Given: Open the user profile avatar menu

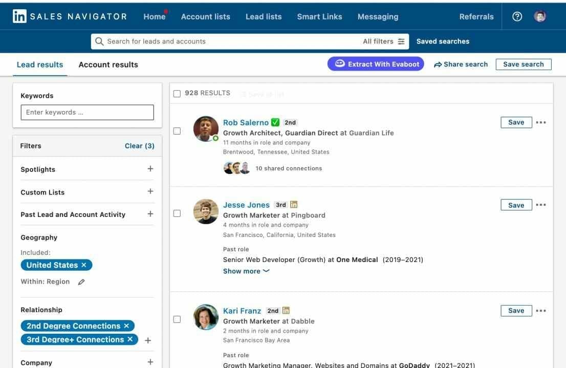Looking at the screenshot, I should [540, 16].
